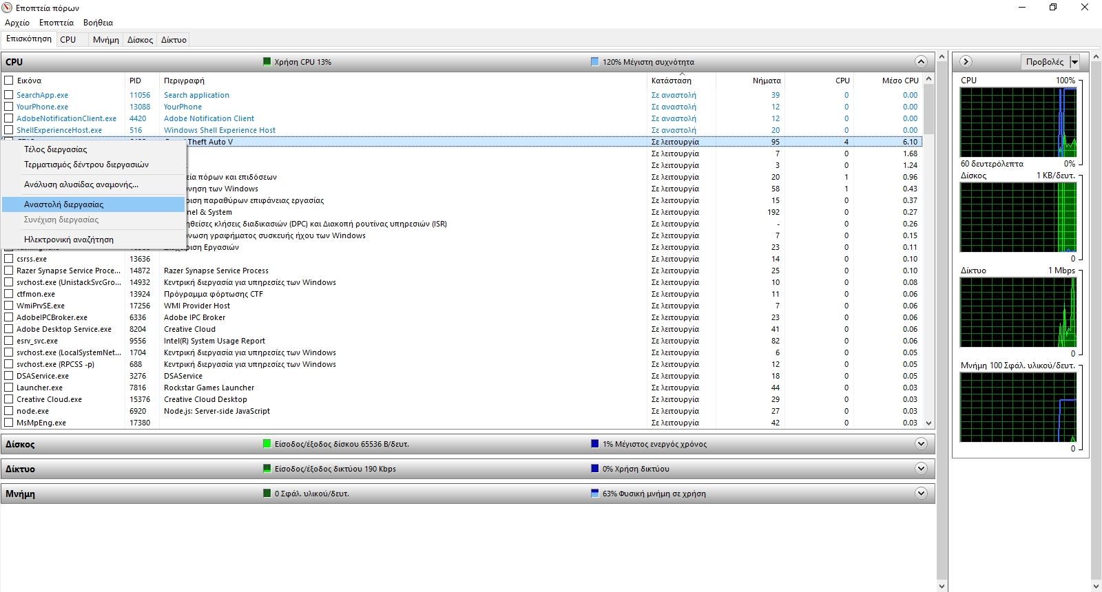This screenshot has width=1102, height=592.
Task: Switch to the Μνήμη tab
Action: 106,40
